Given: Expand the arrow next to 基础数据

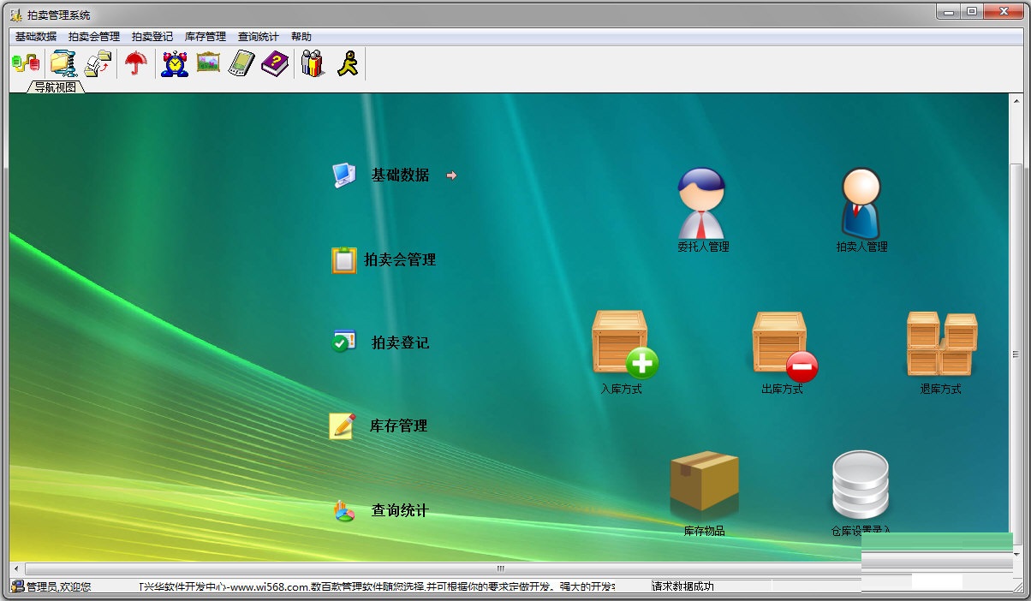Looking at the screenshot, I should [x=451, y=176].
